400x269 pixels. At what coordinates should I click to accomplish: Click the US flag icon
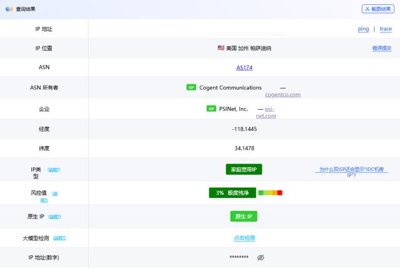tap(221, 48)
